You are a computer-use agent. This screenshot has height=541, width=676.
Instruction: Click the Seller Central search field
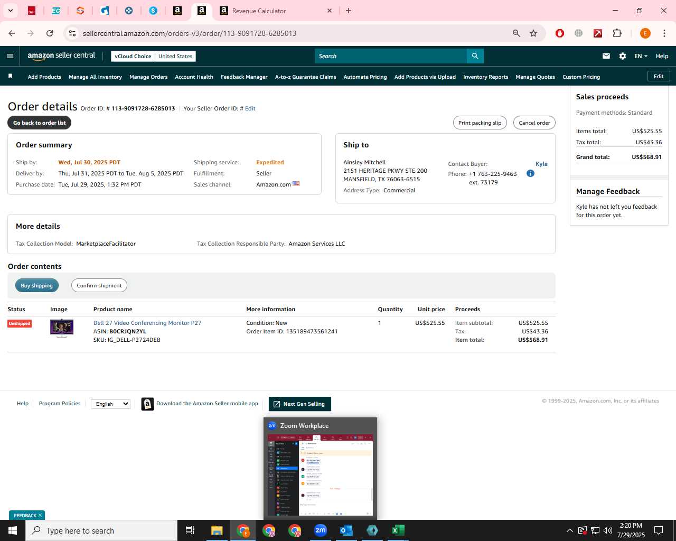point(391,56)
